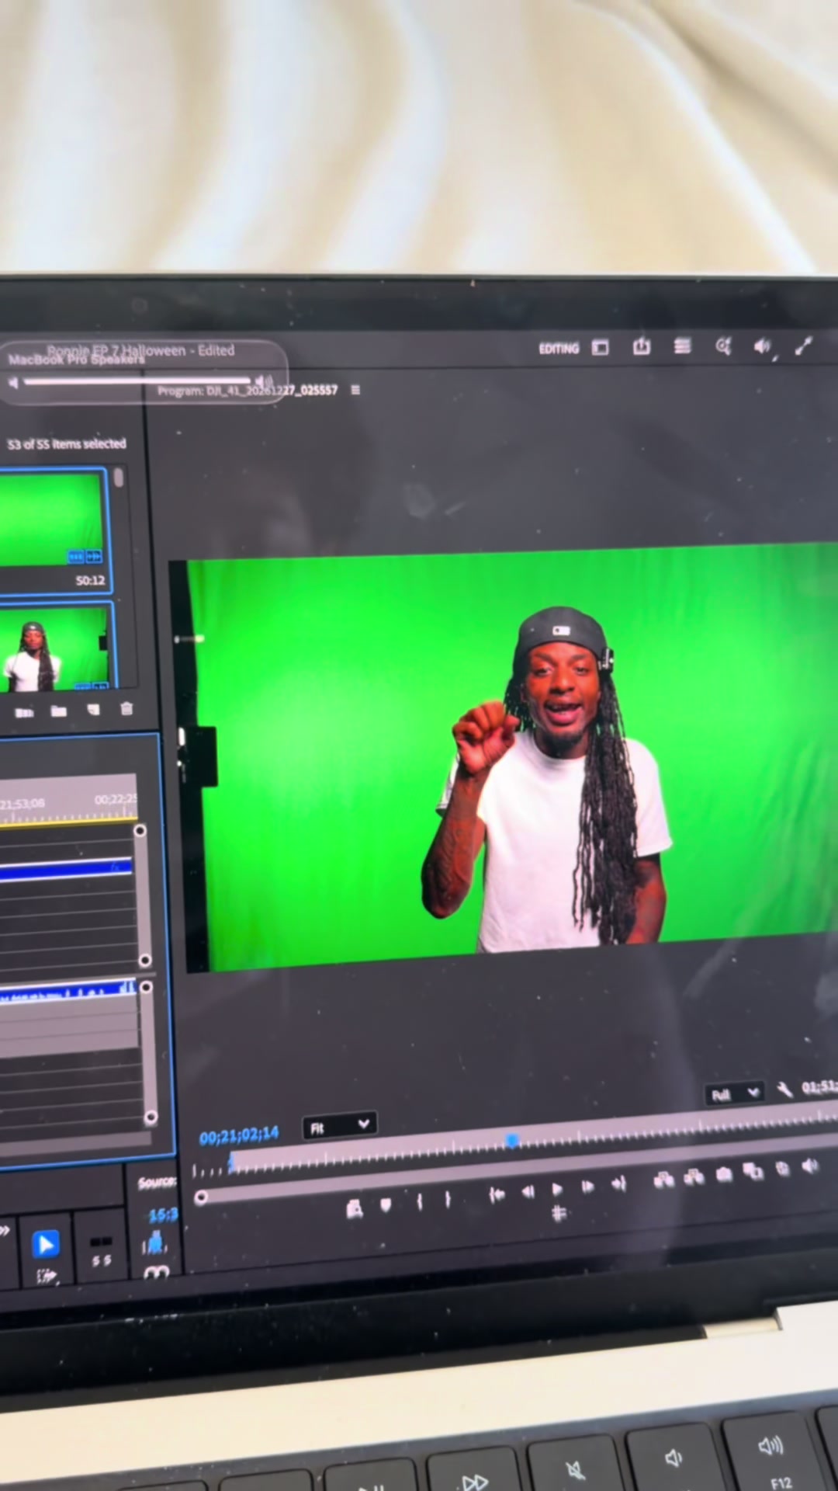Viewport: 838px width, 1491px height.
Task: Click the Lift button in Program Monitor
Action: [x=663, y=1180]
